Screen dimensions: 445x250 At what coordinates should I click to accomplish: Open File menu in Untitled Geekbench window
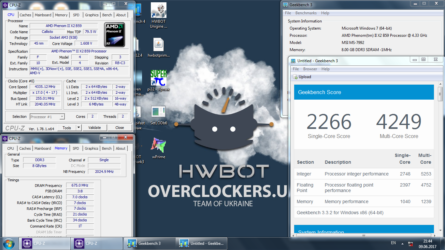click(296, 69)
